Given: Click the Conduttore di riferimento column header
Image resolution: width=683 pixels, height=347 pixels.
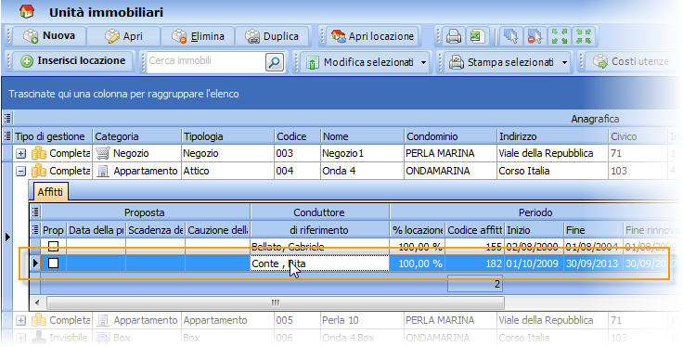Looking at the screenshot, I should point(319,229).
